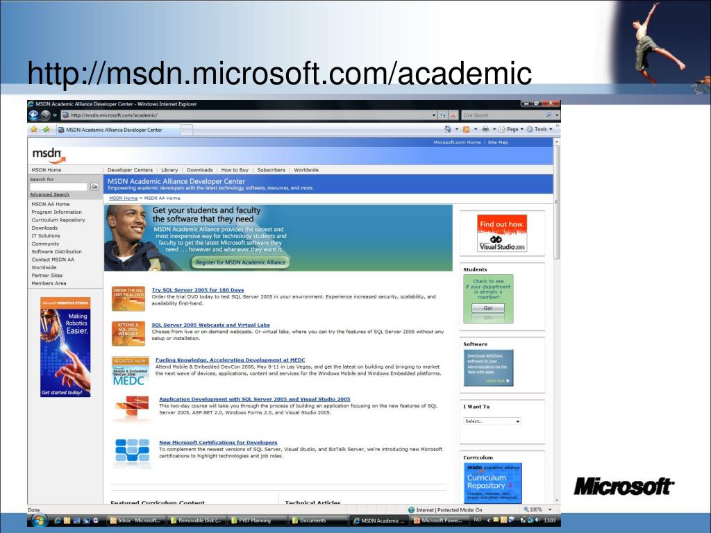711x533 pixels.
Task: Click the Curriculum Repository image
Action: click(x=492, y=483)
